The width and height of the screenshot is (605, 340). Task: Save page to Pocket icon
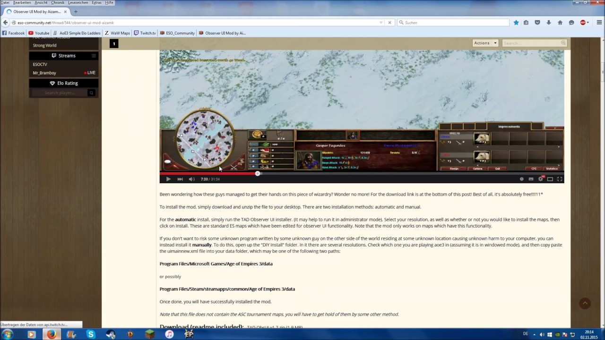click(x=537, y=22)
